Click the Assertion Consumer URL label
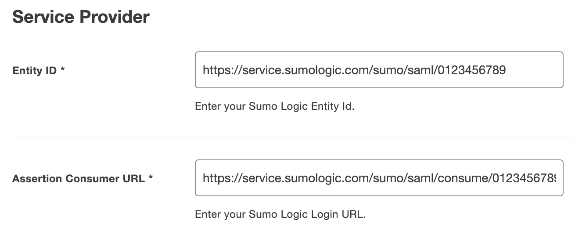Image resolution: width=575 pixels, height=231 pixels. [x=78, y=179]
